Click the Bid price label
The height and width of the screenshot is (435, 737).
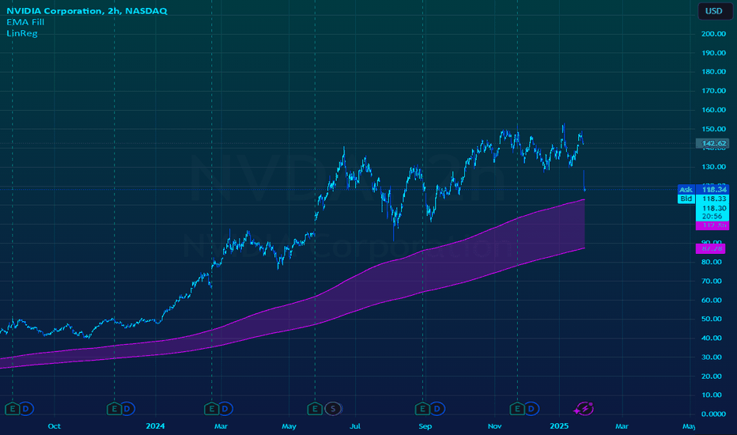click(x=686, y=199)
